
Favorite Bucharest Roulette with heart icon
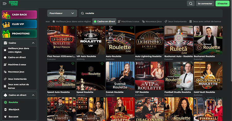(x=219, y=28)
